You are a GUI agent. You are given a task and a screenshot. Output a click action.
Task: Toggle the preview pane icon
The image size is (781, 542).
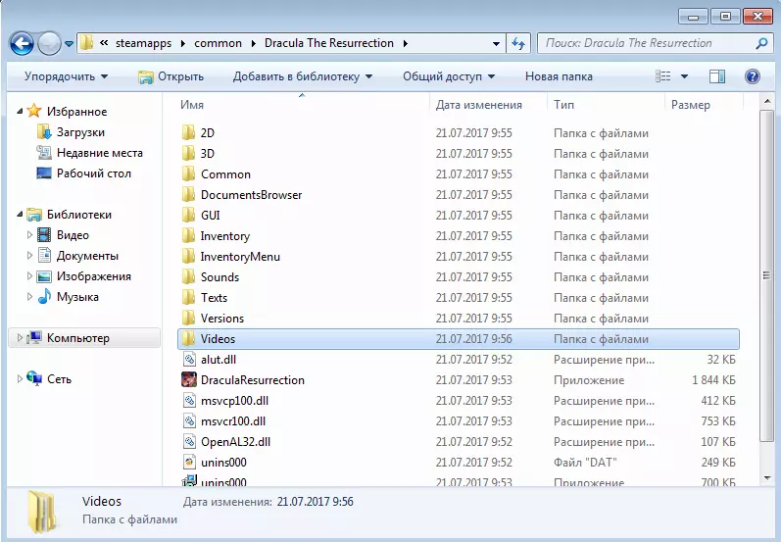click(x=716, y=76)
